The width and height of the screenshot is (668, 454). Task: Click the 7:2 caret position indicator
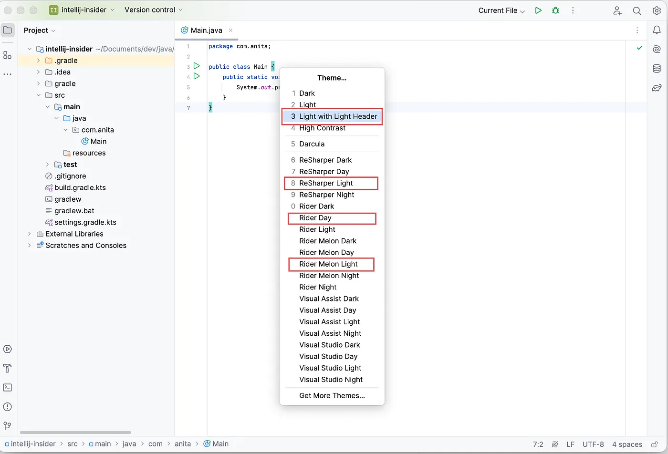pos(538,444)
